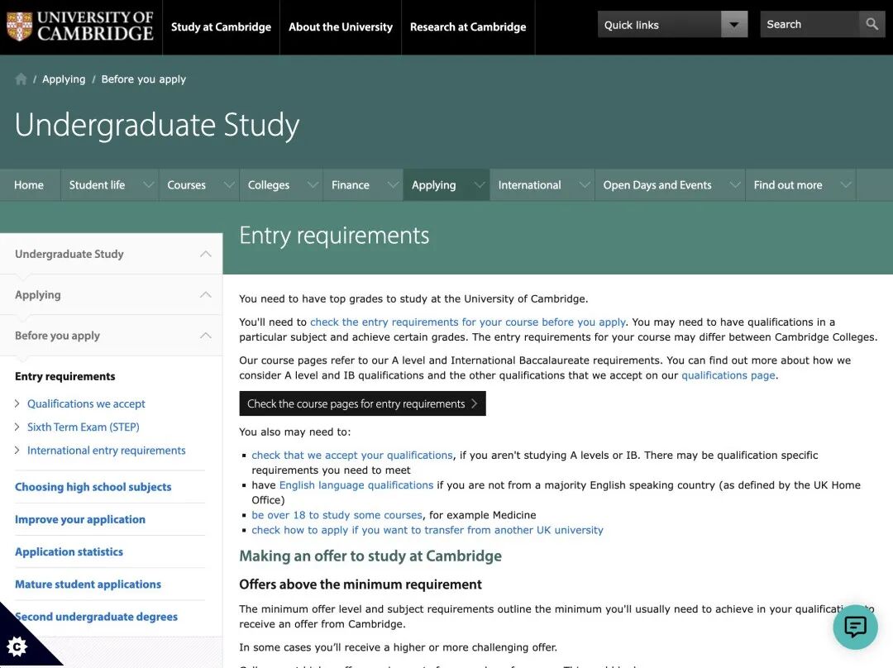Click the search magnifier icon
The width and height of the screenshot is (893, 668).
click(x=872, y=25)
